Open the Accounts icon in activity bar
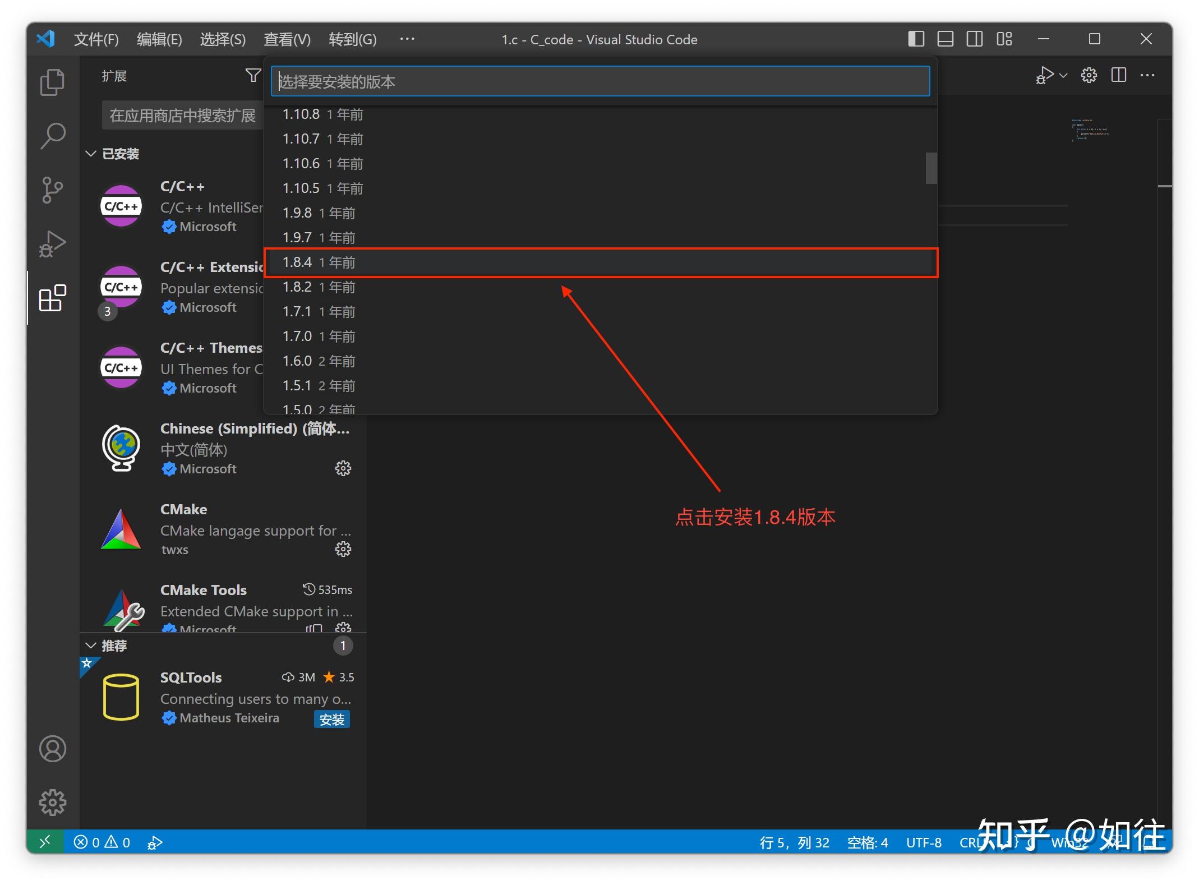Viewport: 1199px width, 885px height. (52, 749)
